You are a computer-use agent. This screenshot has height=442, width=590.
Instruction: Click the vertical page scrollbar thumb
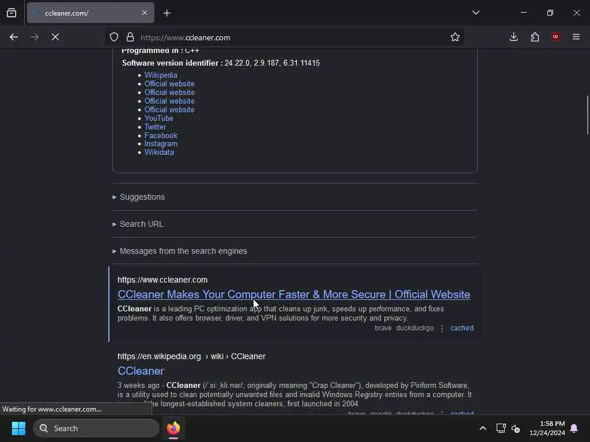[x=587, y=115]
